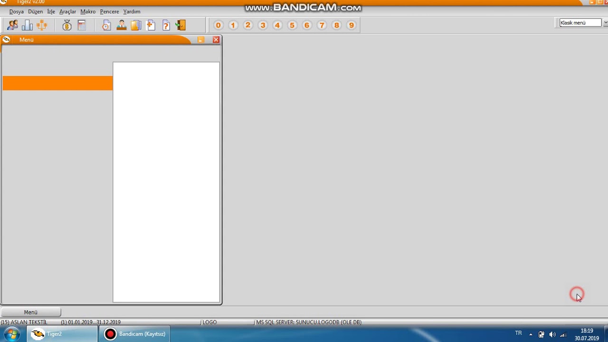
Task: Click the orange number 4 button
Action: (x=277, y=25)
